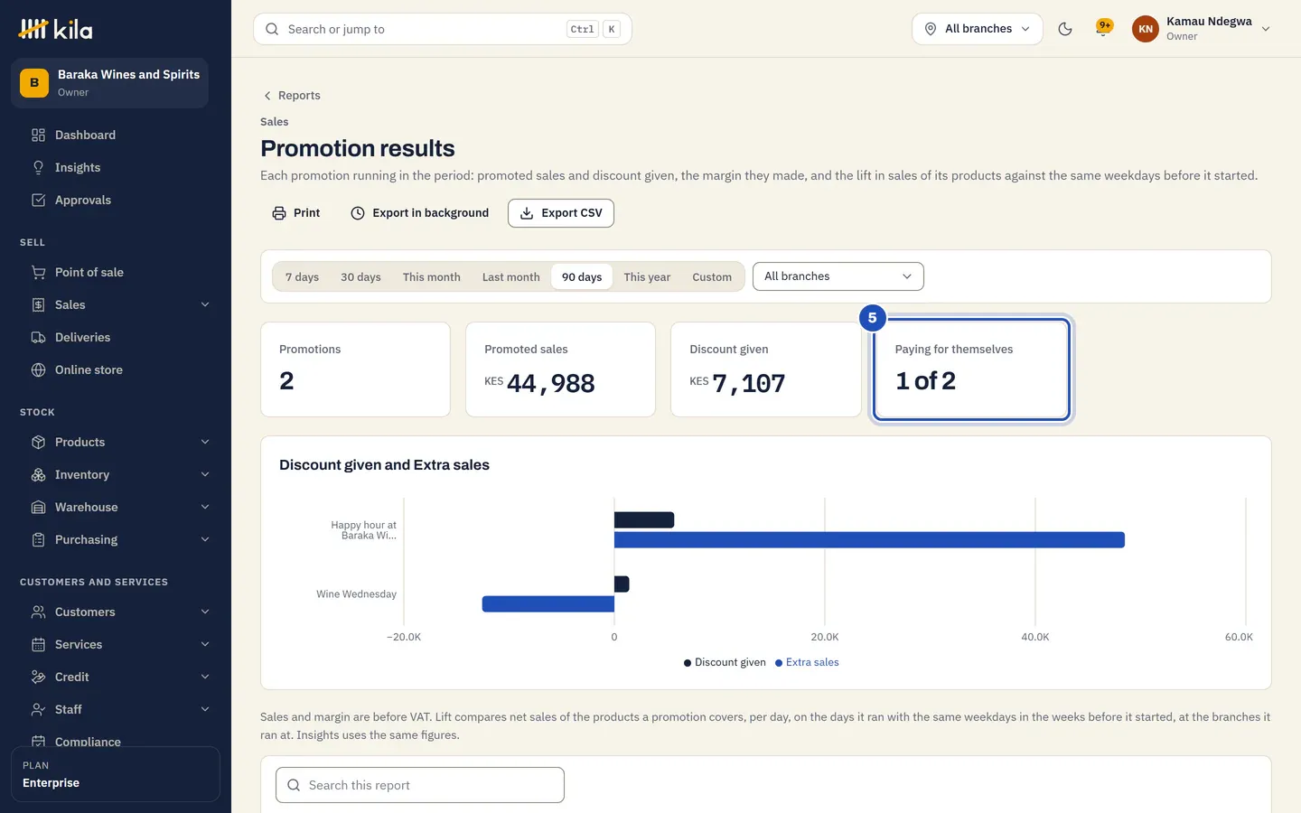Choose the Custom date range
The height and width of the screenshot is (813, 1301).
tap(712, 277)
